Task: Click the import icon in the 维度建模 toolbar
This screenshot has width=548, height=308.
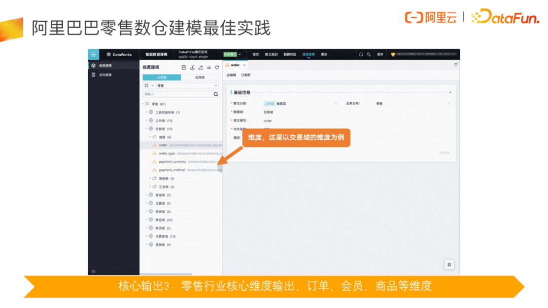Action: coord(192,67)
